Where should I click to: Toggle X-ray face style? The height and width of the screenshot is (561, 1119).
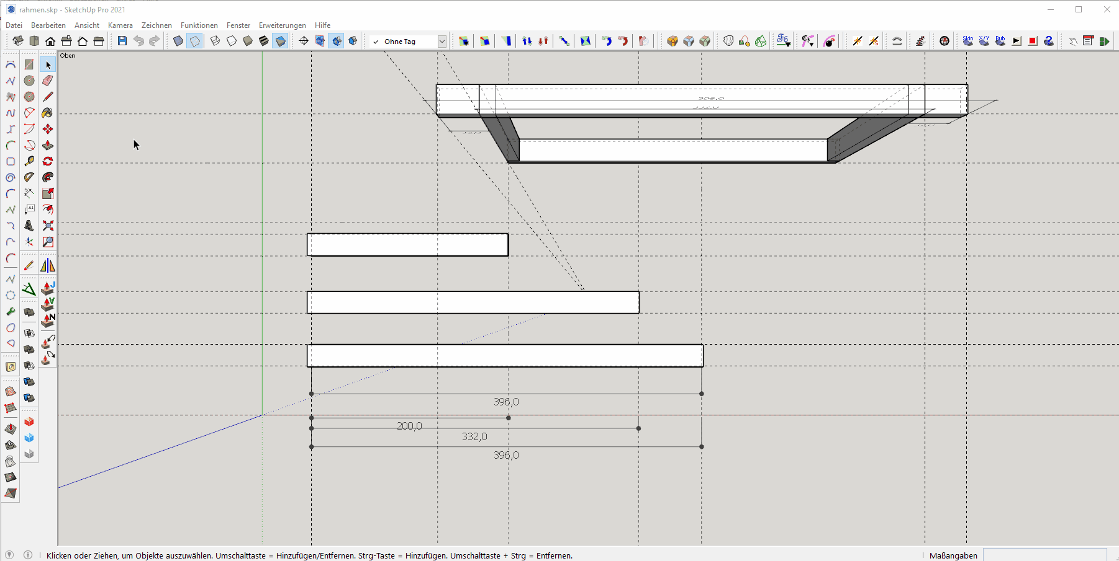click(x=178, y=41)
